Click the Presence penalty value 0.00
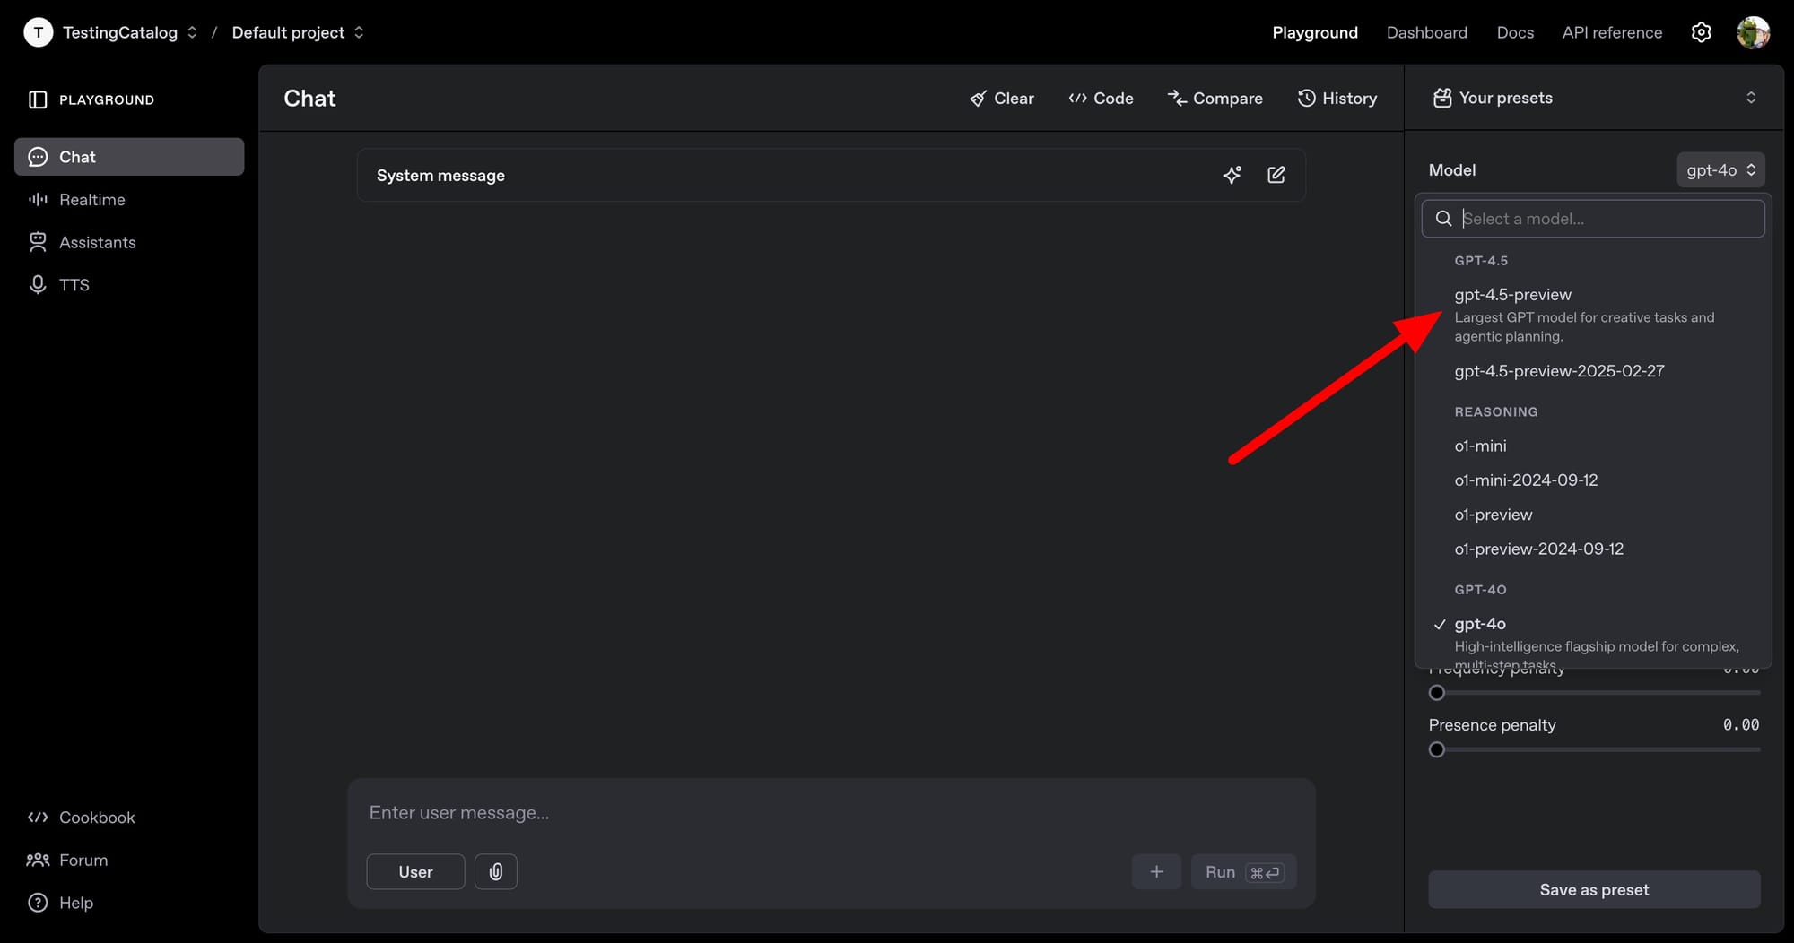Viewport: 1794px width, 943px height. 1741,724
